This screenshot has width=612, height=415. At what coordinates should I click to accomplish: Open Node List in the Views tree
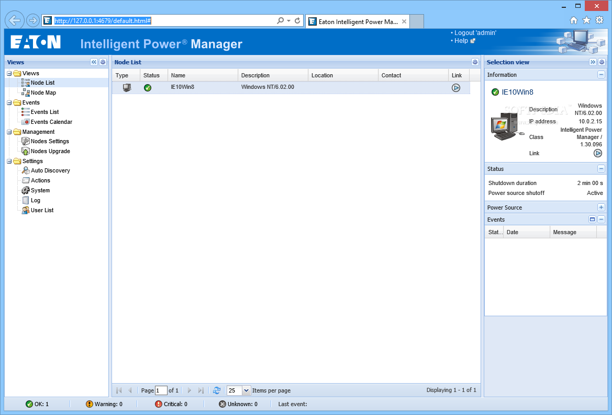click(42, 83)
